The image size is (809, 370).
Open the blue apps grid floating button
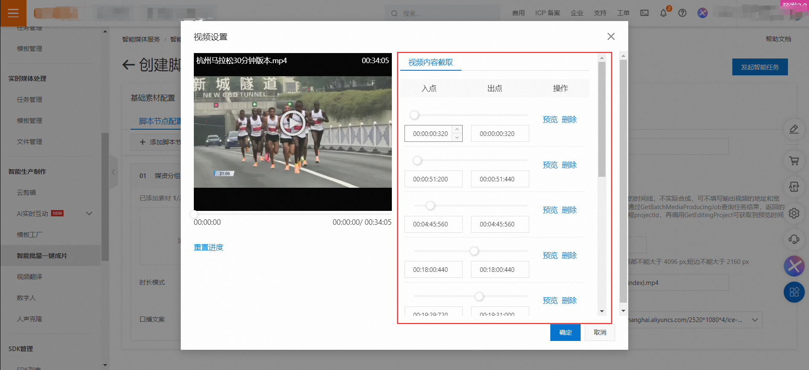794,292
